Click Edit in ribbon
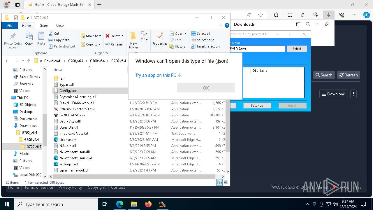This screenshot has width=373, height=210. 175,40
